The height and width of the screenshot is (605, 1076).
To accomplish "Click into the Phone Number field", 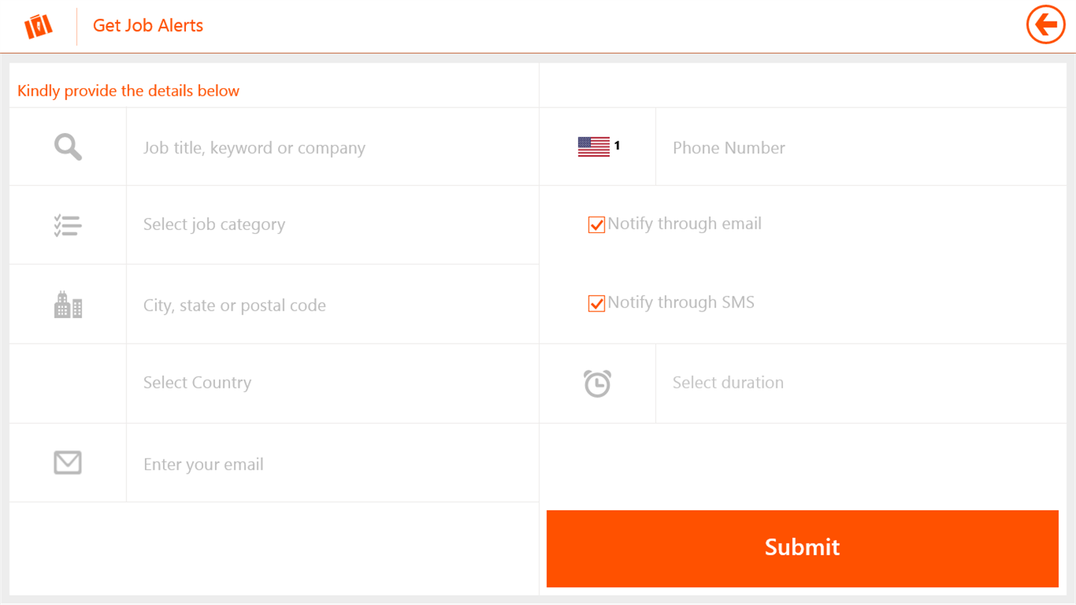I will point(860,148).
